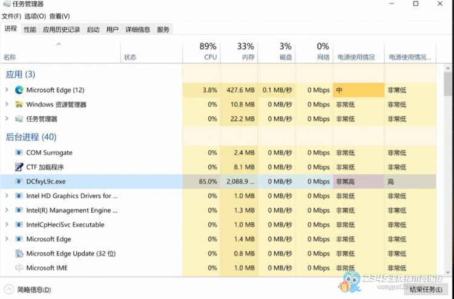This screenshot has height=299, width=454.
Task: Sort by the 状态 column header
Action: [x=151, y=51]
